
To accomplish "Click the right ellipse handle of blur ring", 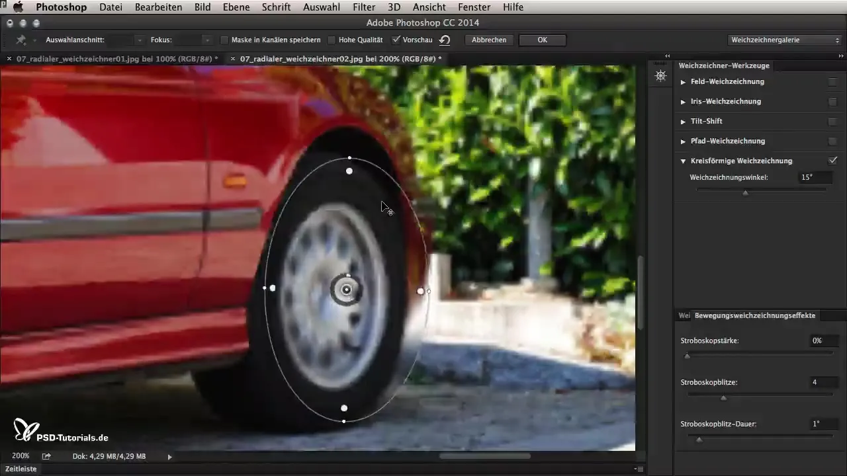I will pos(429,291).
